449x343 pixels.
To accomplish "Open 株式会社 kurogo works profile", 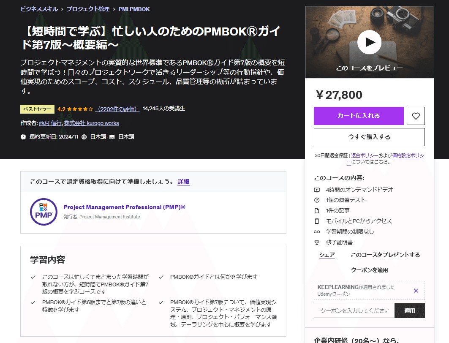I will 91,123.
